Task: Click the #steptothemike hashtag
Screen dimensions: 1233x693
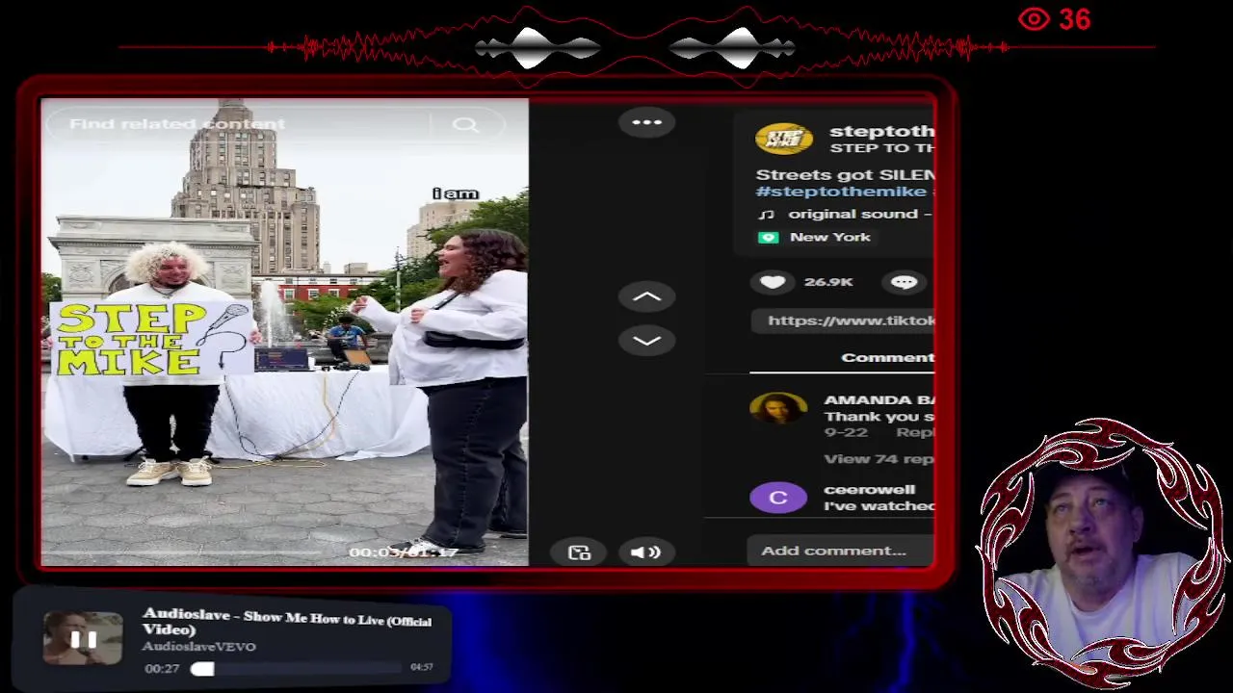Action: tap(841, 192)
